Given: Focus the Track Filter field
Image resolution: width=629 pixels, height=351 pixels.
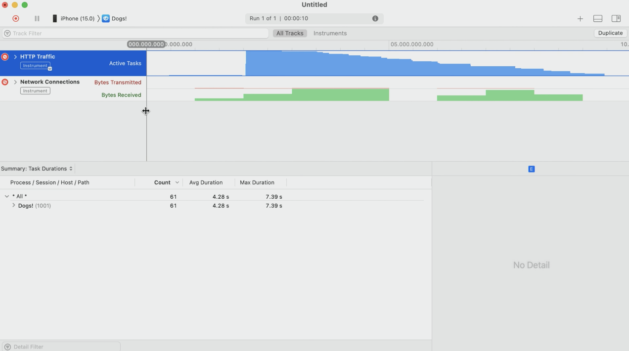Looking at the screenshot, I should (135, 33).
